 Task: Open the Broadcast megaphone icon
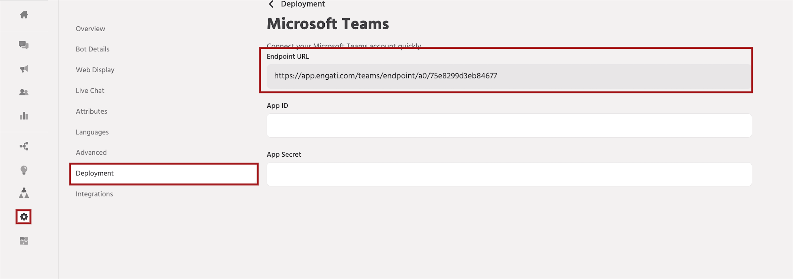click(24, 69)
